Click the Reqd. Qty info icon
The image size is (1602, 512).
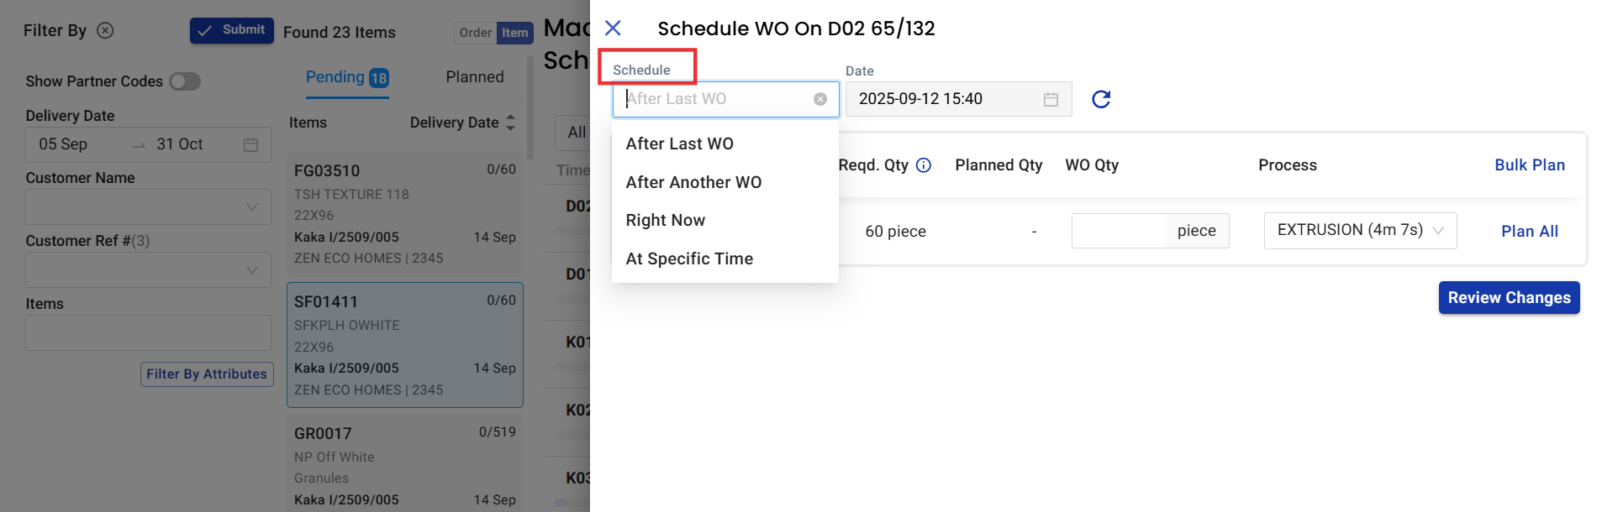point(924,165)
